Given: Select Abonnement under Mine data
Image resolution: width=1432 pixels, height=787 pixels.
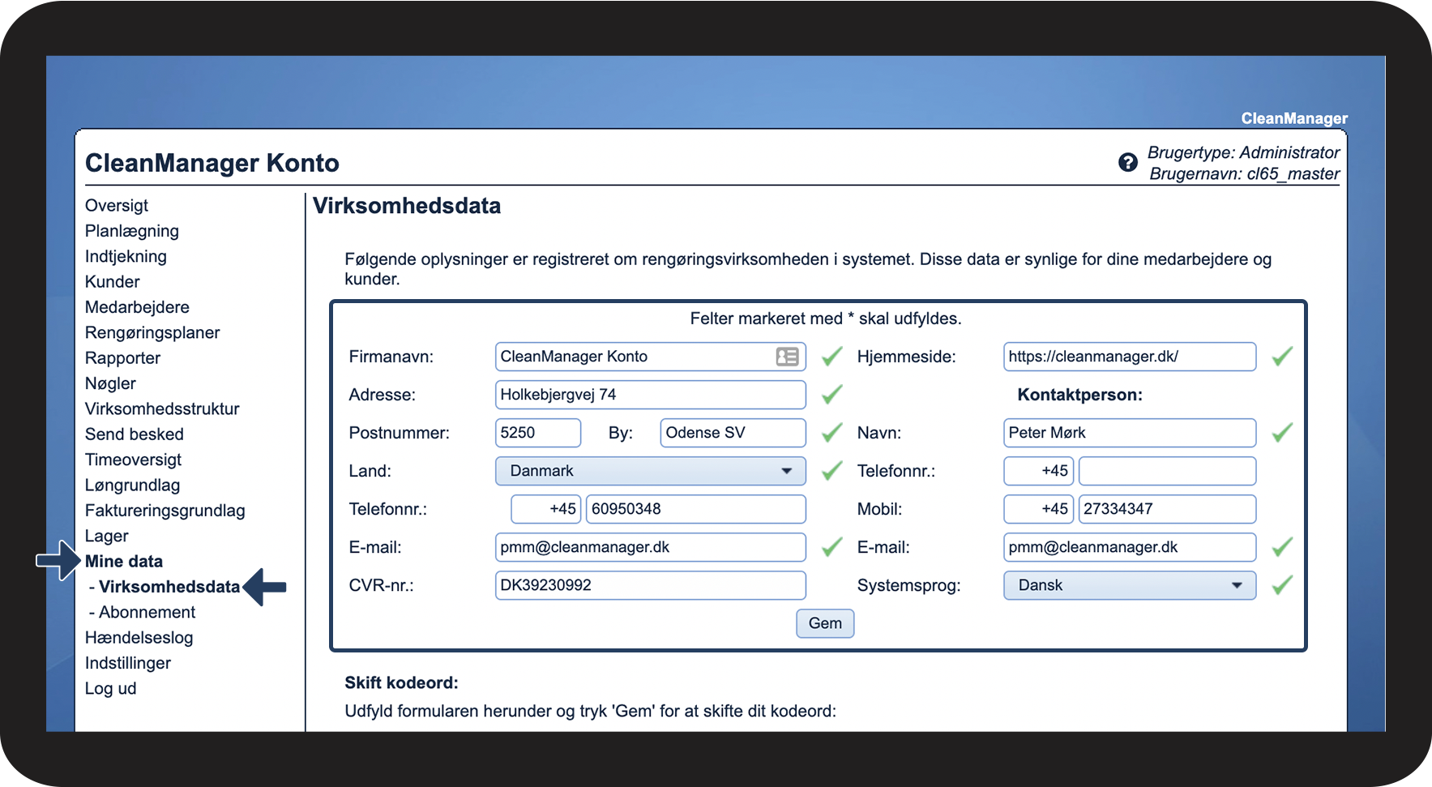Looking at the screenshot, I should tap(147, 612).
